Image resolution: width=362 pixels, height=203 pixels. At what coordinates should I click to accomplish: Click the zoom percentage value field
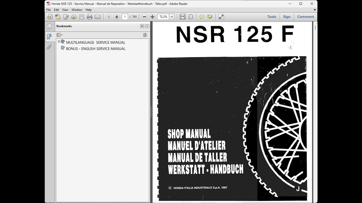(163, 17)
